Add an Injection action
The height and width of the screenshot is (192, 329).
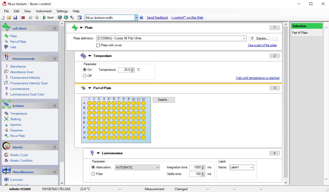(x=16, y=125)
